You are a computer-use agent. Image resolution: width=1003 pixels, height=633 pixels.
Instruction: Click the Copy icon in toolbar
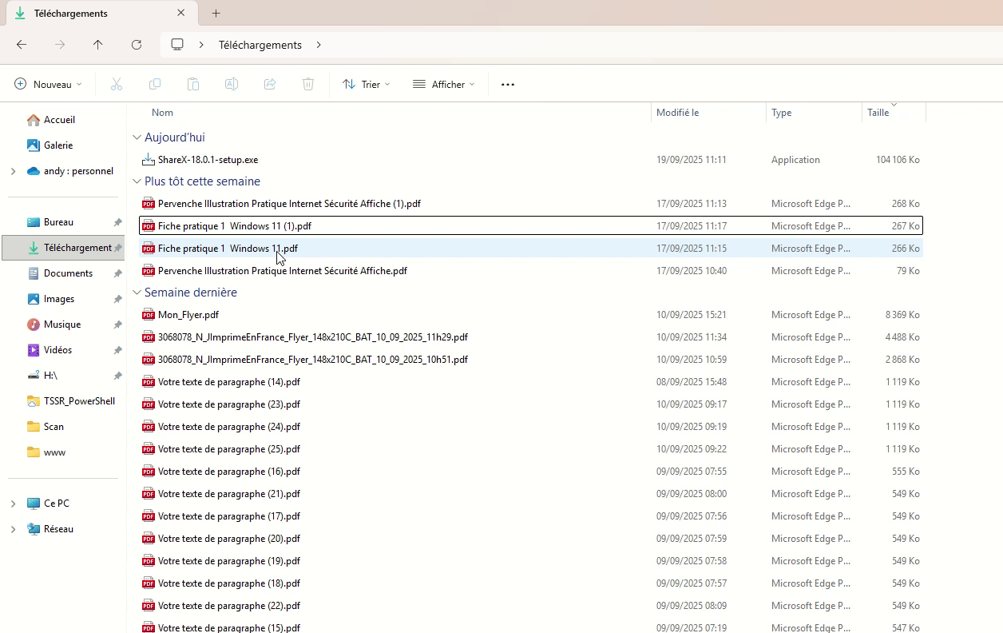(x=155, y=84)
